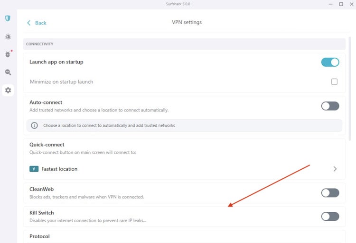The image size is (356, 243).
Task: Click the info icon in the auto-connect notice
Action: 34,126
